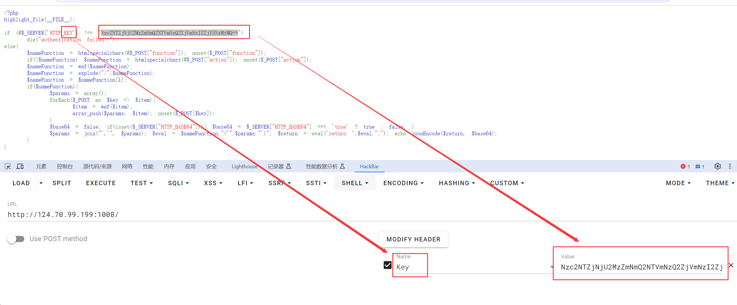
Task: Open the ENCODING dropdown menu
Action: pos(403,183)
